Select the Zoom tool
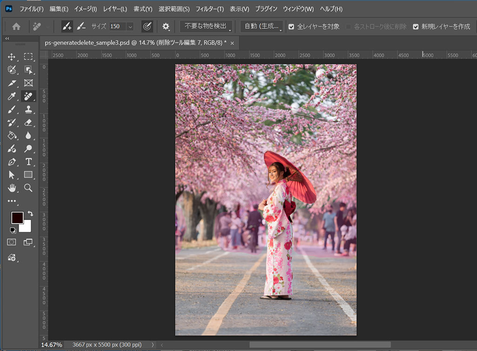This screenshot has height=351, width=477. [28, 188]
